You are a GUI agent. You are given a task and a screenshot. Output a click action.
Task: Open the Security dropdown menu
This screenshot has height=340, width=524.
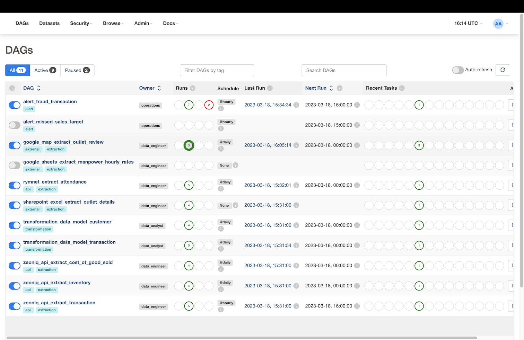[x=81, y=23]
